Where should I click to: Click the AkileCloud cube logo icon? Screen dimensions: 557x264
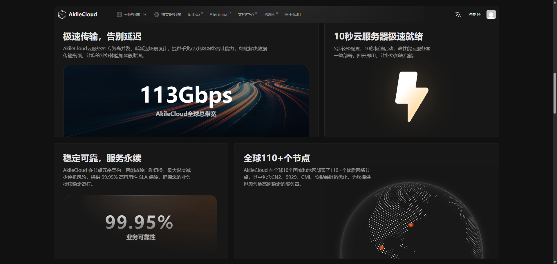coord(62,14)
